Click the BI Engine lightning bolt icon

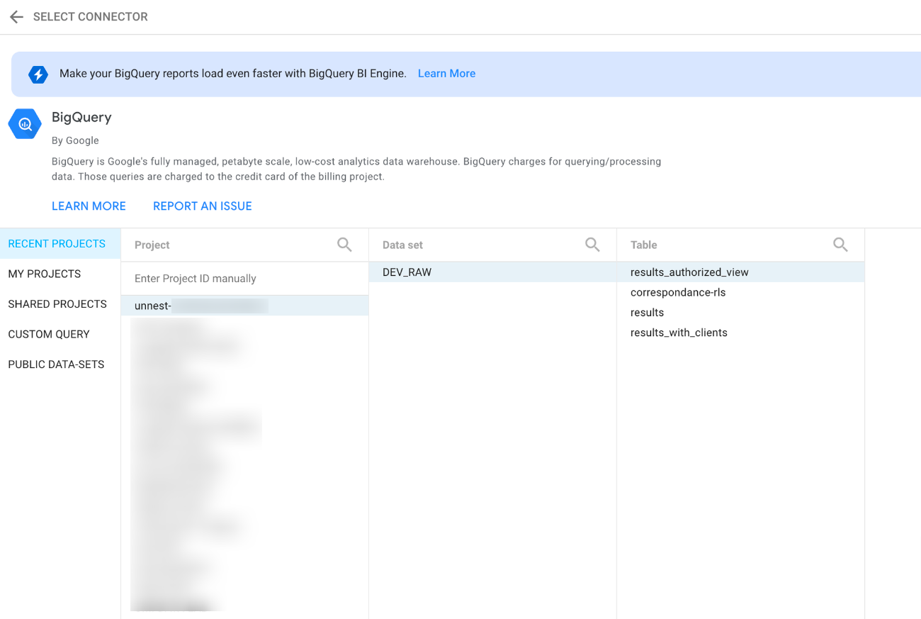pyautogui.click(x=38, y=74)
